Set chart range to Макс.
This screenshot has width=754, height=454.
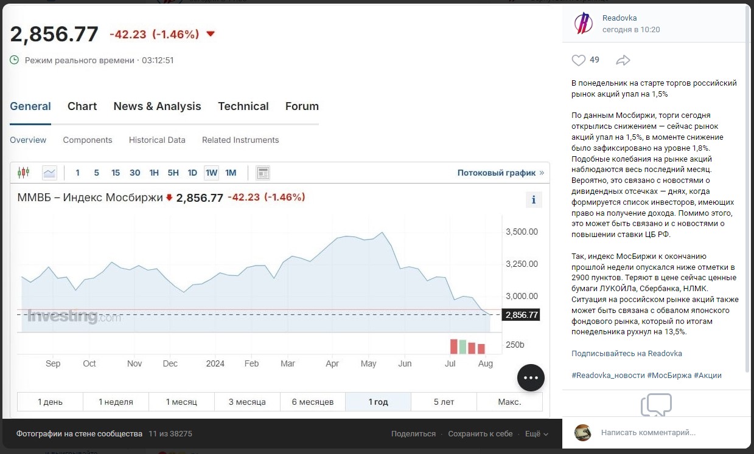click(509, 402)
